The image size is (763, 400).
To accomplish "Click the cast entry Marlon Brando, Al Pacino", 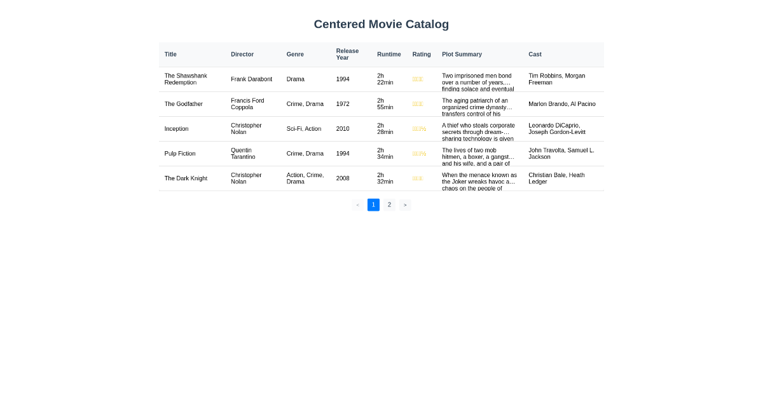I will tap(562, 103).
